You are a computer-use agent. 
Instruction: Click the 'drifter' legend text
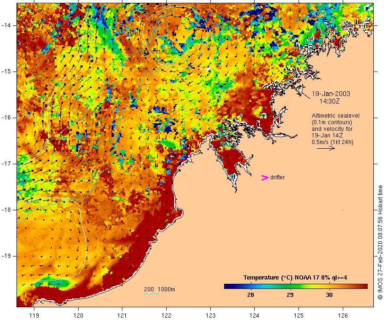click(277, 178)
